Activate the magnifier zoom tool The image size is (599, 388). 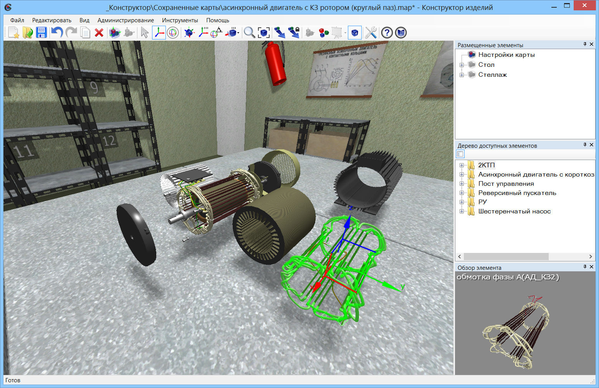[249, 33]
